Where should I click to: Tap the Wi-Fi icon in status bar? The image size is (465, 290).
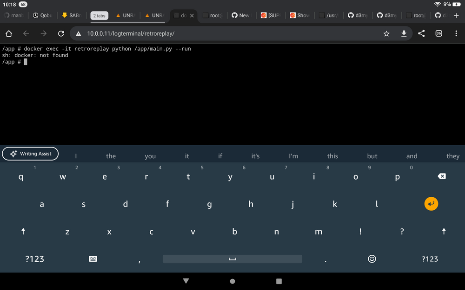pos(438,4)
